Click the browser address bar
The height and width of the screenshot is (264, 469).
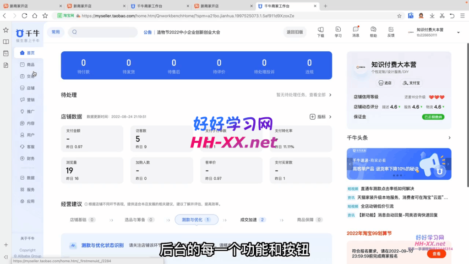(x=225, y=16)
